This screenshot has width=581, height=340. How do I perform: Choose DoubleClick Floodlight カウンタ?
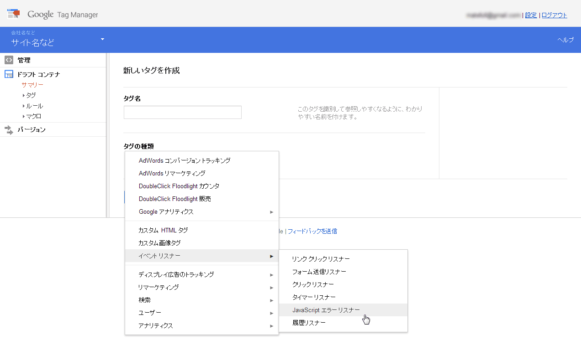point(201,186)
